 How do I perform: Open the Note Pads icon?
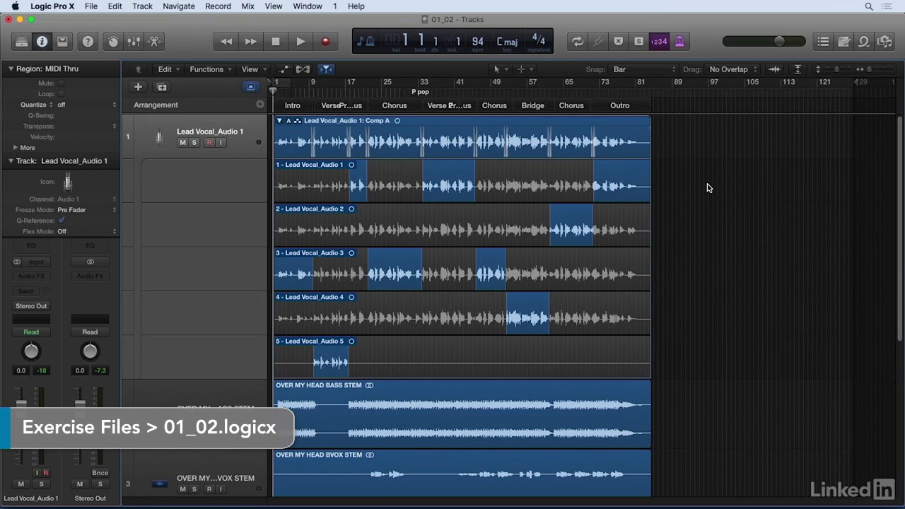(843, 42)
